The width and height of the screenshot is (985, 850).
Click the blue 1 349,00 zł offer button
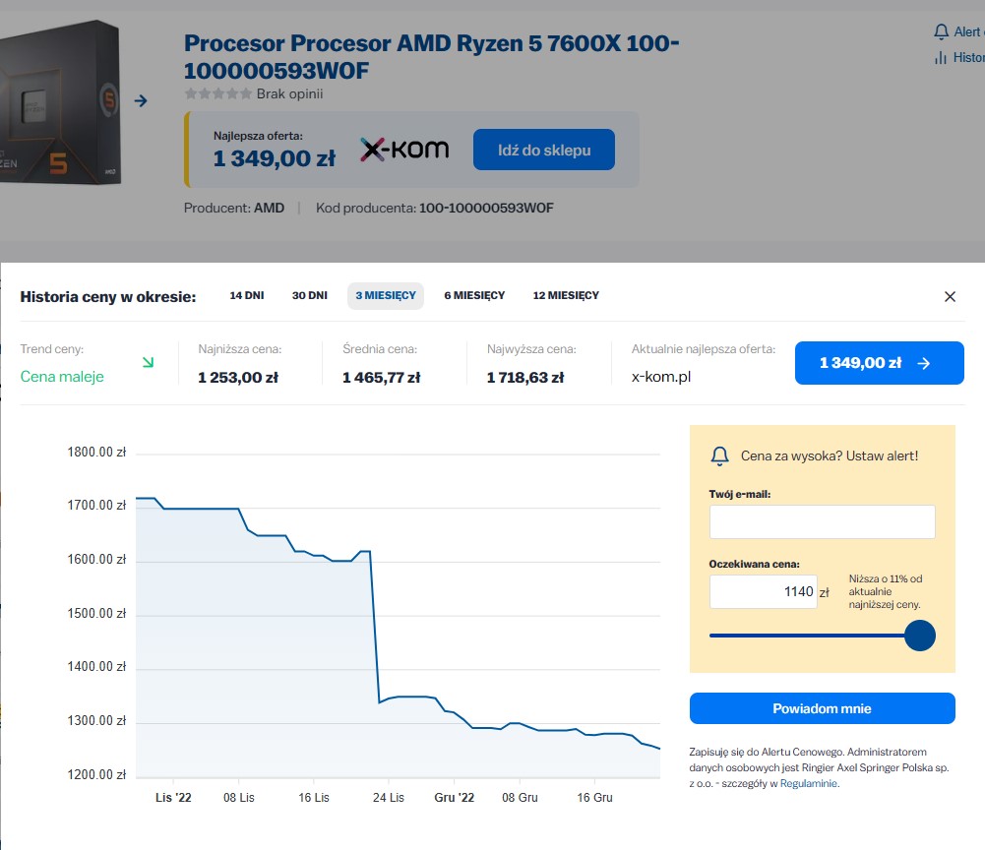pos(879,363)
